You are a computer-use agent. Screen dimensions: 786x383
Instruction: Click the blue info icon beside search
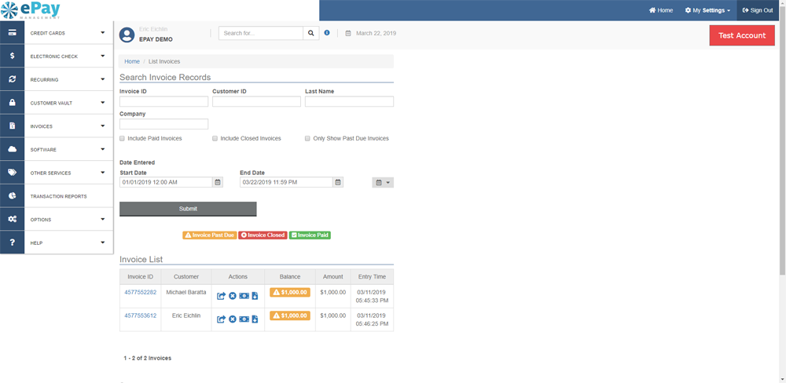tap(327, 33)
